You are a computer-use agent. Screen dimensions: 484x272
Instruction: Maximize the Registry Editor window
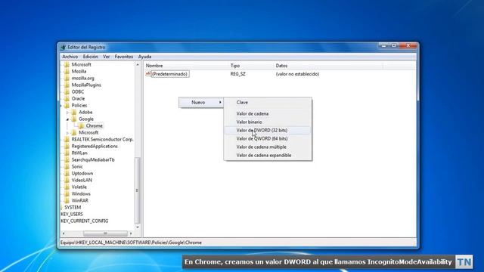(394, 45)
